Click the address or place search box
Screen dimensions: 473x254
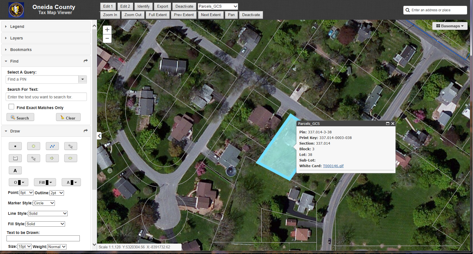[435, 10]
